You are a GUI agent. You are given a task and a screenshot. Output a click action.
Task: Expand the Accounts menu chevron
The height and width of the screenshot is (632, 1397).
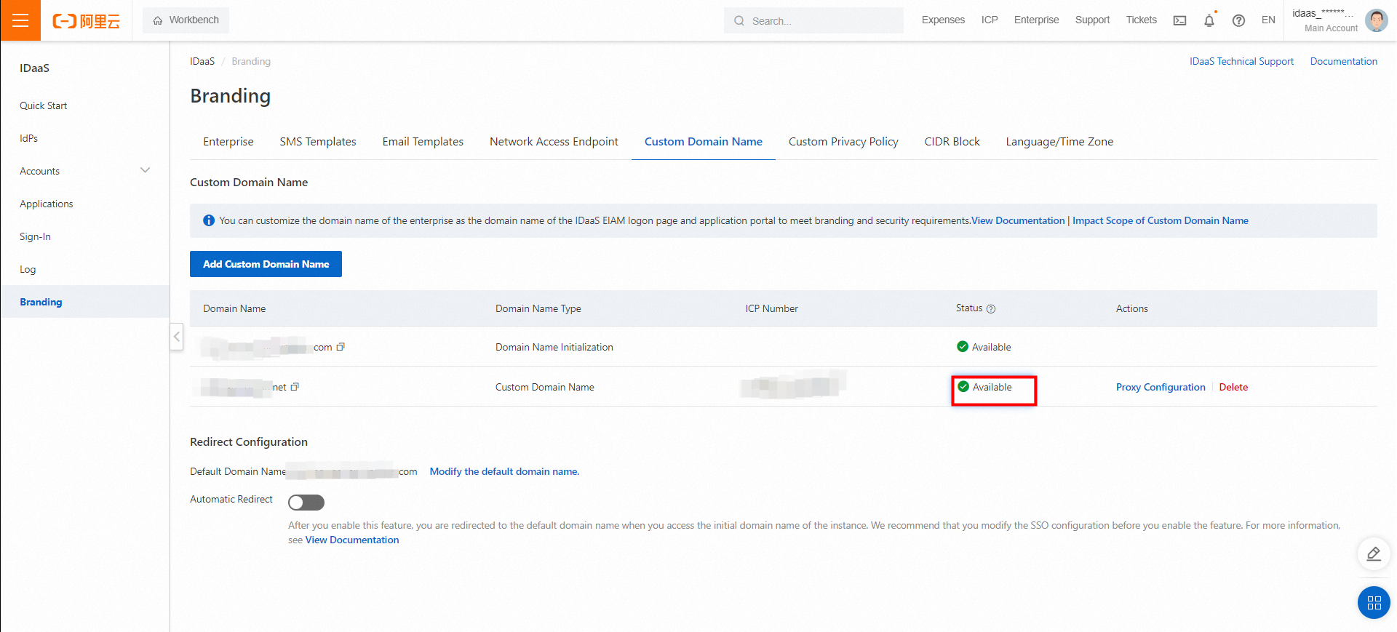coord(145,170)
